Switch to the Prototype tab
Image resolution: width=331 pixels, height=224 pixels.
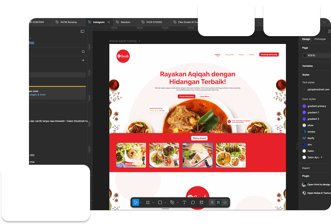[320, 39]
